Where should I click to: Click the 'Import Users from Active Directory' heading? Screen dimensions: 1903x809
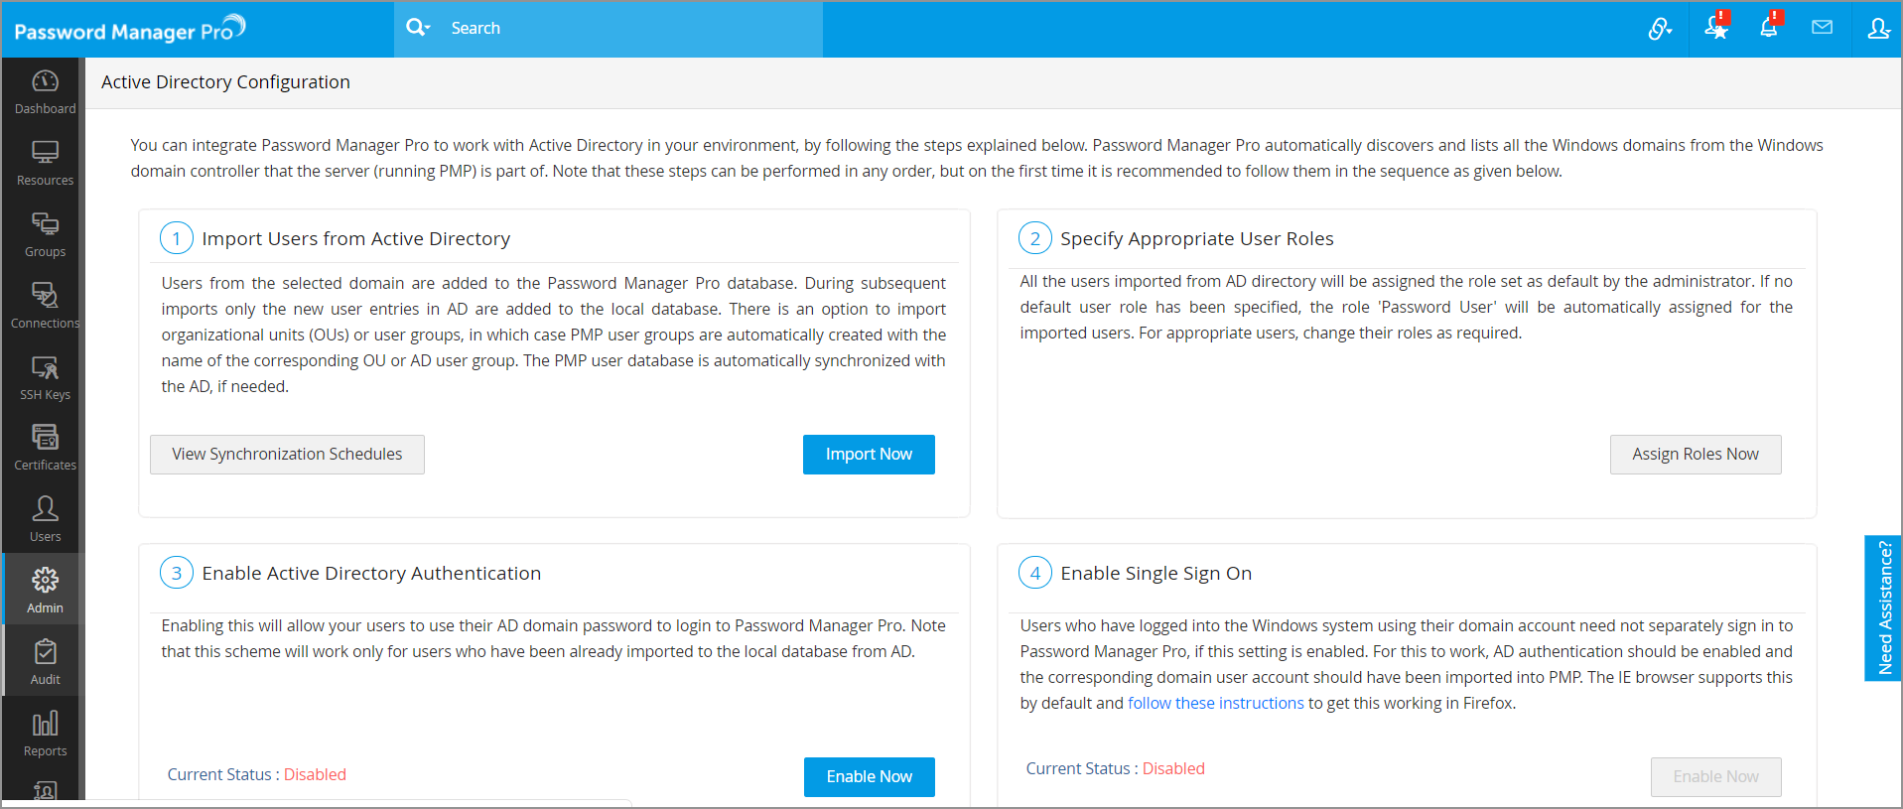[356, 238]
